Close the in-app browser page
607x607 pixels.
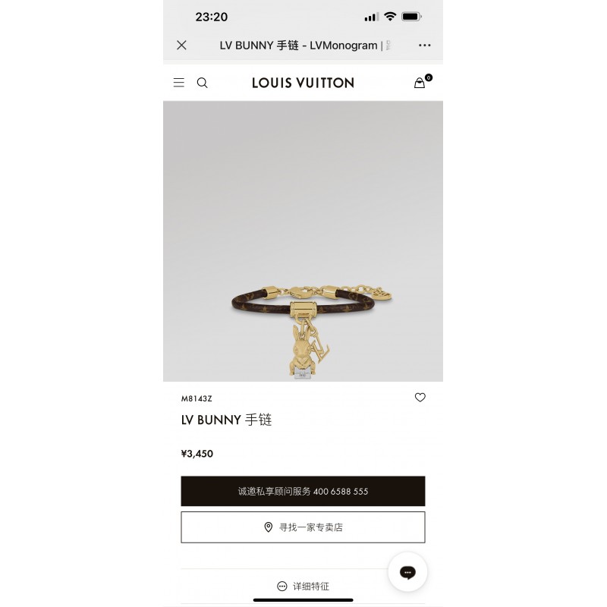[181, 46]
